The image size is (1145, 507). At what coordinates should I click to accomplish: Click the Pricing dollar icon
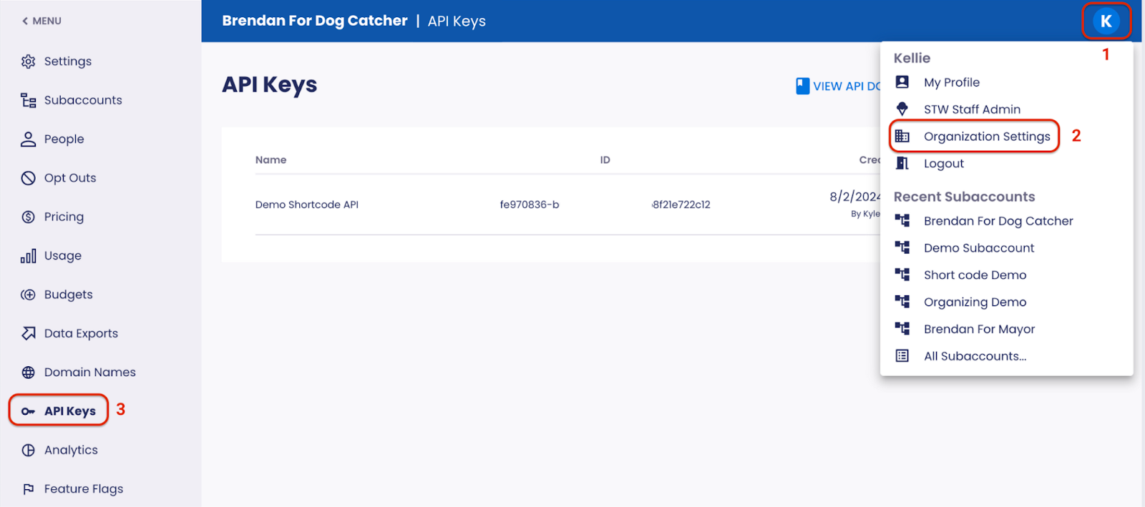click(x=28, y=217)
